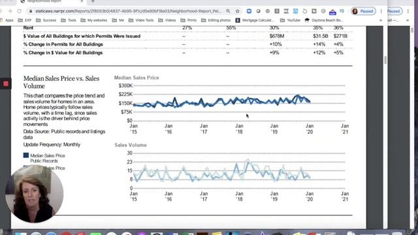
Task: Open the Editing photos bookmarks folder
Action: pyautogui.click(x=216, y=20)
